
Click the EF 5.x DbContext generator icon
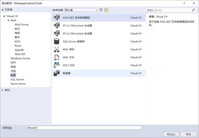point(57,25)
